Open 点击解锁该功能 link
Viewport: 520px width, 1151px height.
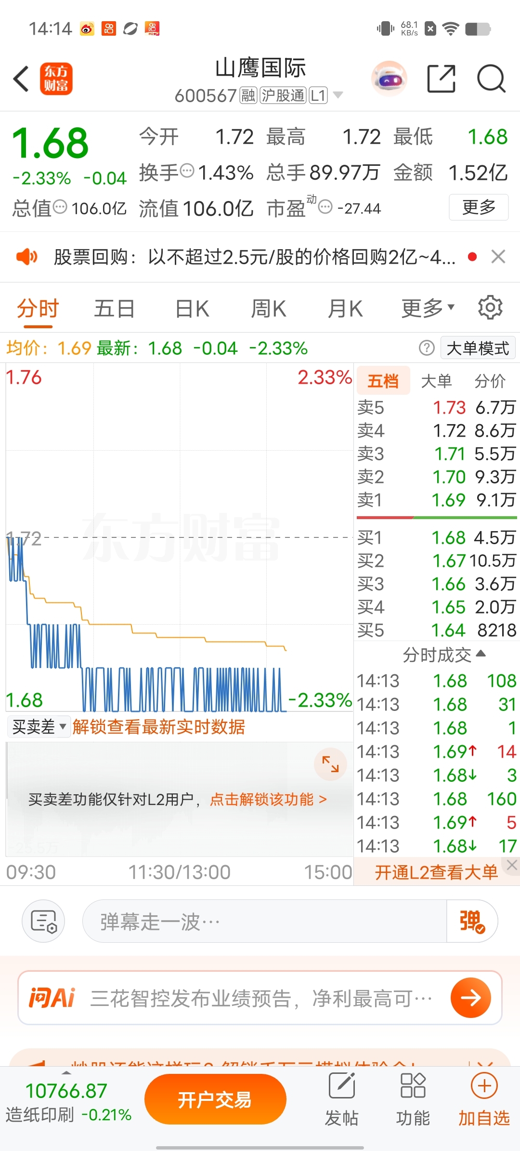pyautogui.click(x=269, y=800)
